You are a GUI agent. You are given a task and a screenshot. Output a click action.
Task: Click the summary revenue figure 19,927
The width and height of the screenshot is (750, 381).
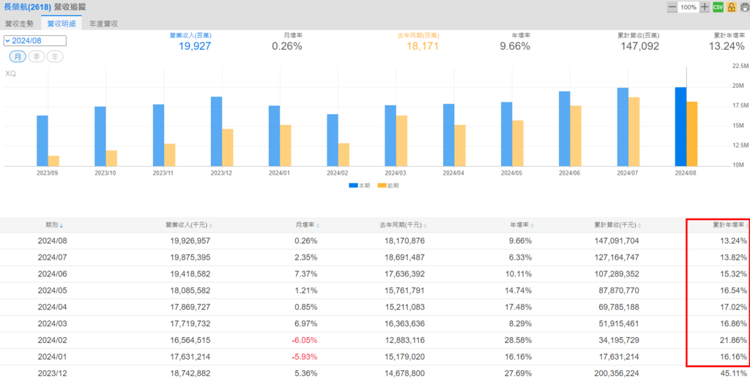[195, 46]
